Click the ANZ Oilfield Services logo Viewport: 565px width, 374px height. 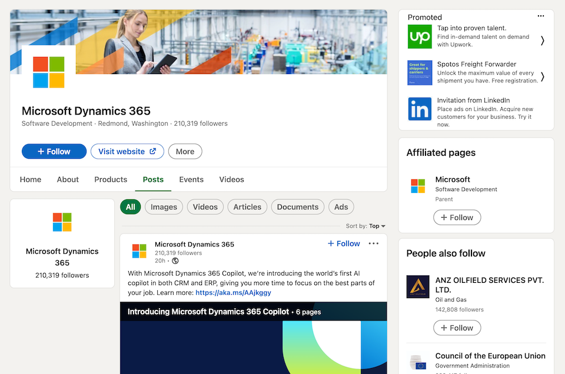(x=418, y=287)
